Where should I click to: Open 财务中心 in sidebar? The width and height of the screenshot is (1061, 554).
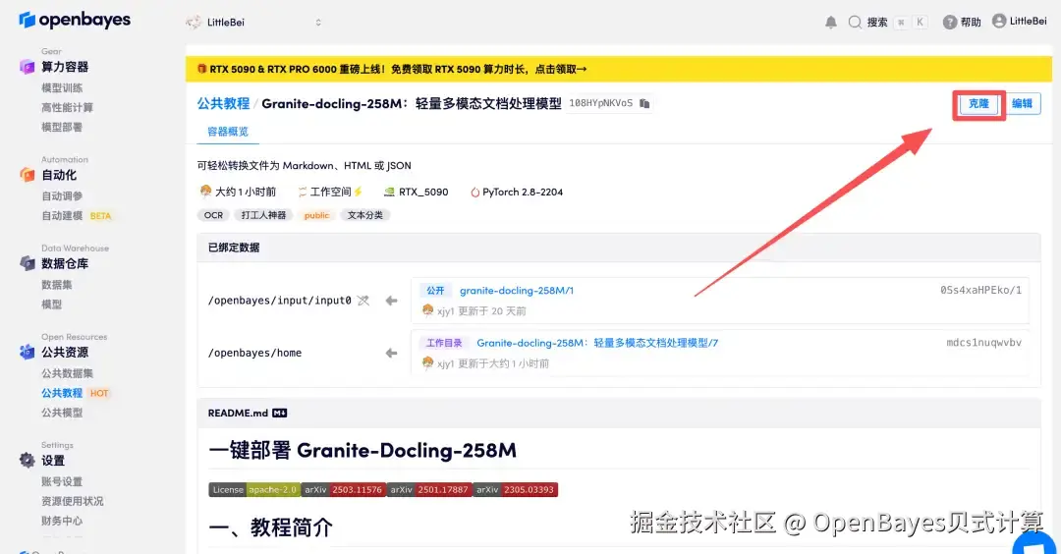pos(62,521)
